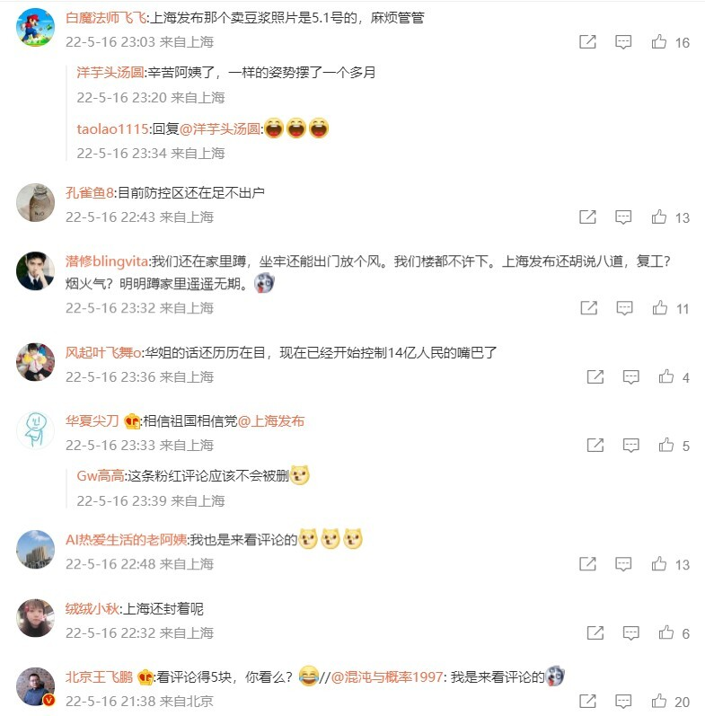Forward 绒绒小秋's comment
The height and width of the screenshot is (716, 705).
pyautogui.click(x=595, y=632)
